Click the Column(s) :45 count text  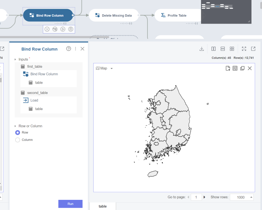221,58
